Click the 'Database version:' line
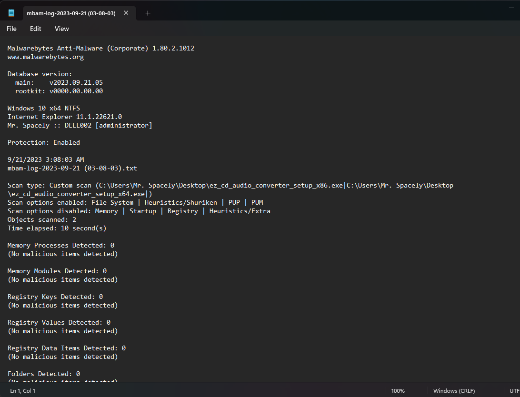The height and width of the screenshot is (397, 520). (40, 74)
